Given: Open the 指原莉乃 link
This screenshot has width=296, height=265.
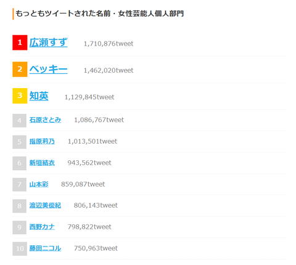Looking at the screenshot, I should point(42,141).
